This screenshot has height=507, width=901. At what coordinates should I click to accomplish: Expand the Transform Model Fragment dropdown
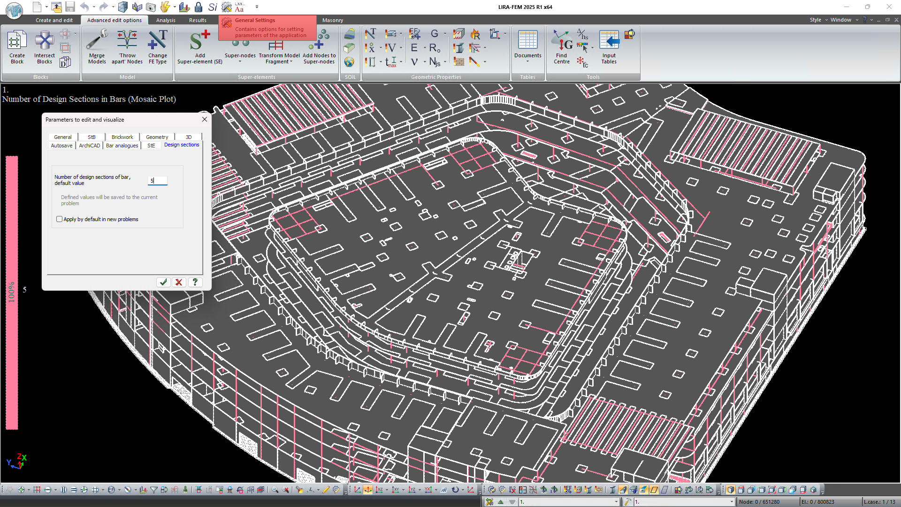[x=291, y=62]
